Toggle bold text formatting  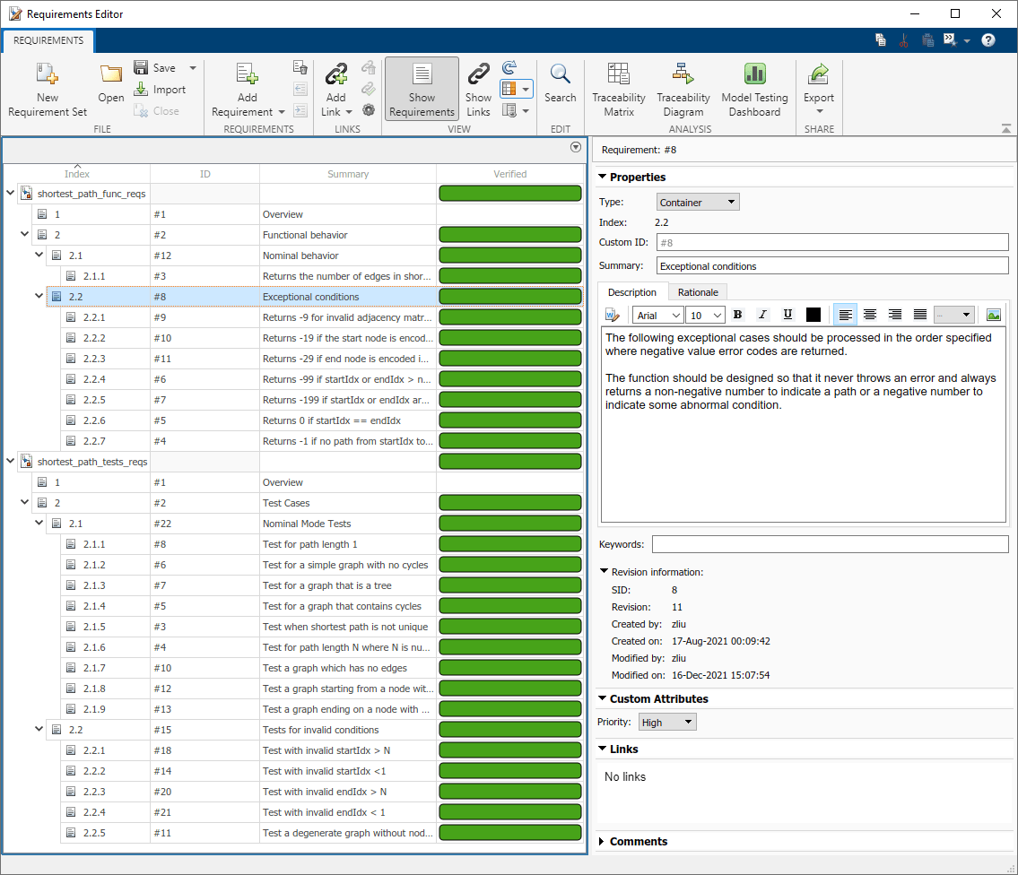[737, 315]
